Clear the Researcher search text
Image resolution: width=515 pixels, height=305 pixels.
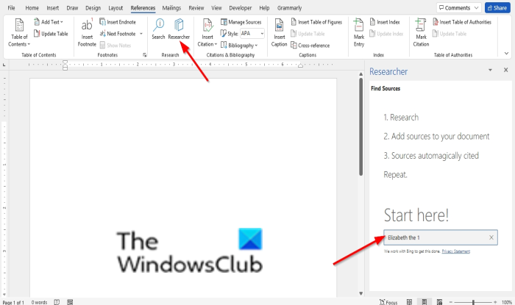[491, 237]
